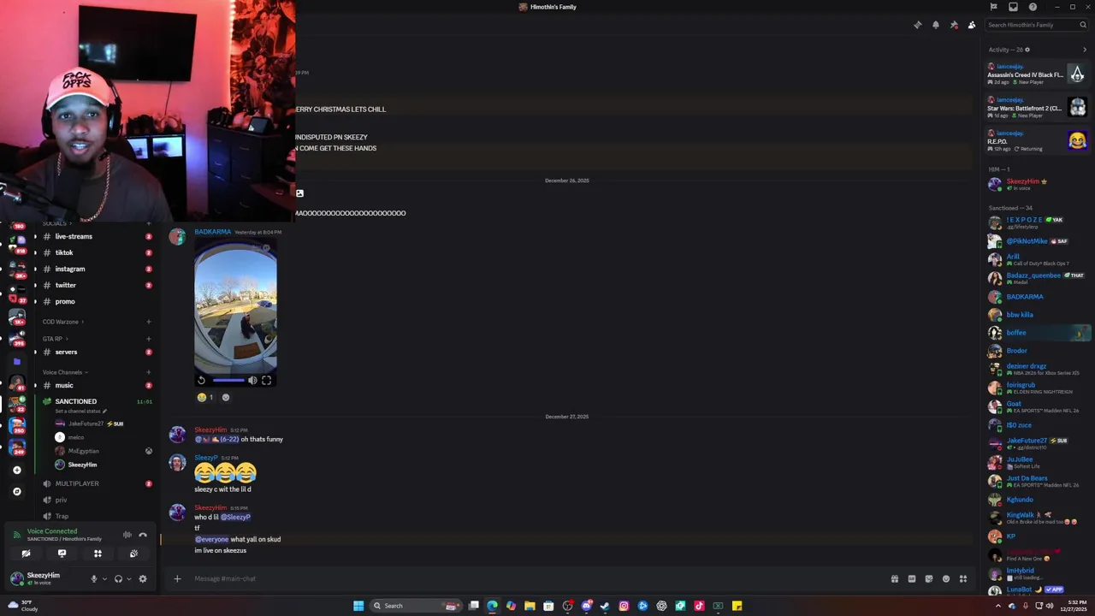
Task: Expand the COD Warzone category
Action: pos(62,322)
